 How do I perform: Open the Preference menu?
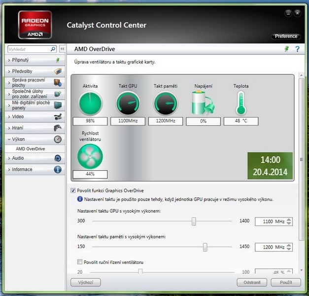pos(286,36)
